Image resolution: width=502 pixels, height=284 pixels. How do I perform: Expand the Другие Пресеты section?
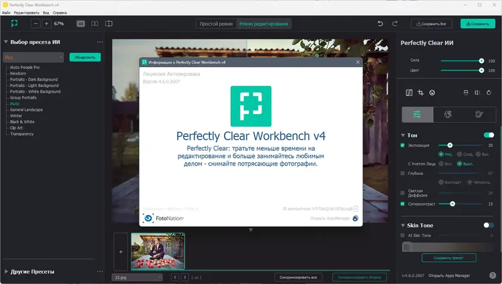[6, 271]
